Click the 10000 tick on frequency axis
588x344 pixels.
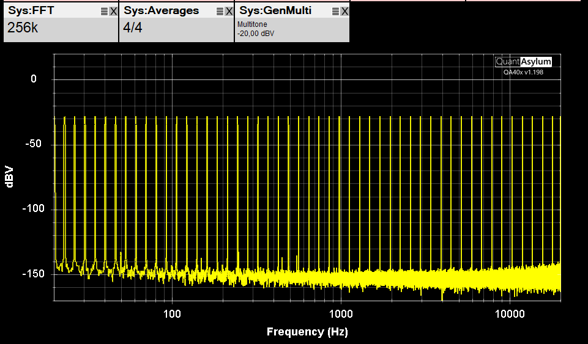tap(510, 313)
